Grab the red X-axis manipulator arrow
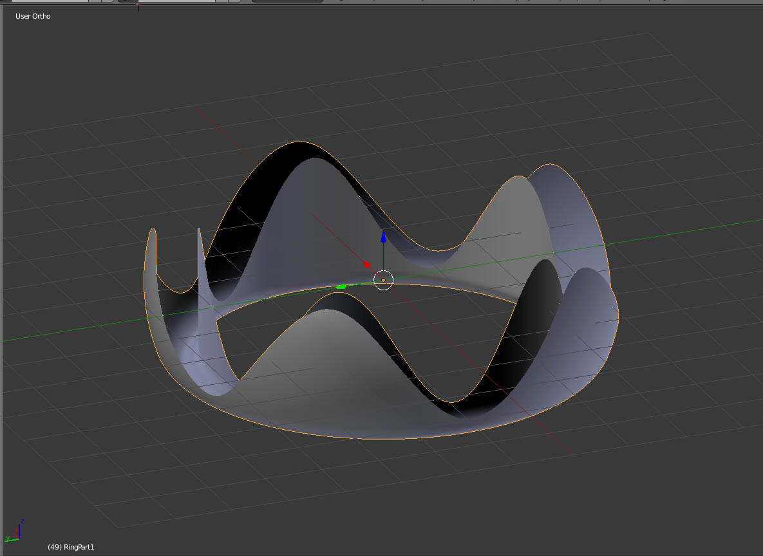Screen dimensions: 763x556 coord(366,264)
